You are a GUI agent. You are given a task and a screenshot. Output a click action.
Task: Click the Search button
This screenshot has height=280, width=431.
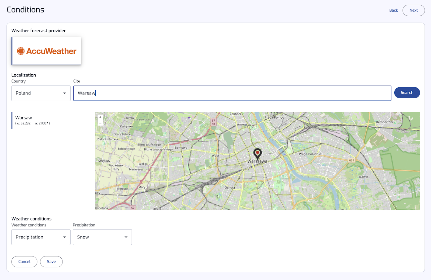(x=407, y=92)
